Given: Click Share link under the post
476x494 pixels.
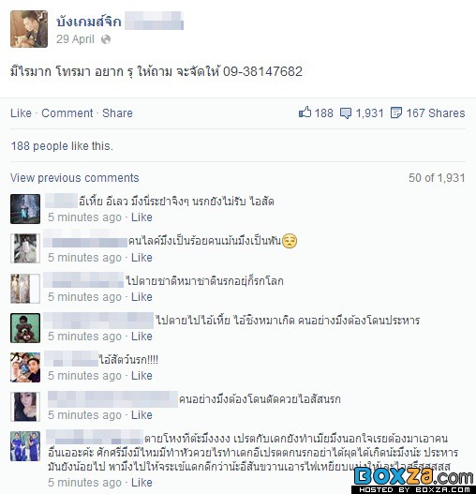Looking at the screenshot, I should (x=117, y=113).
